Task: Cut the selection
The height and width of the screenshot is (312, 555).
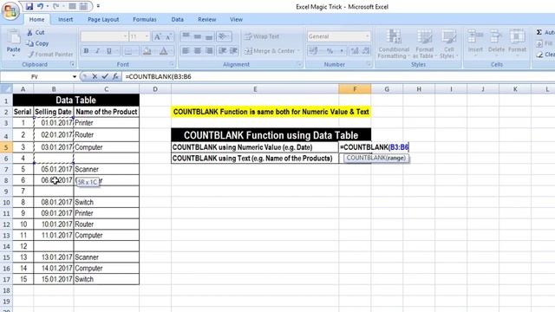Action: pos(36,33)
